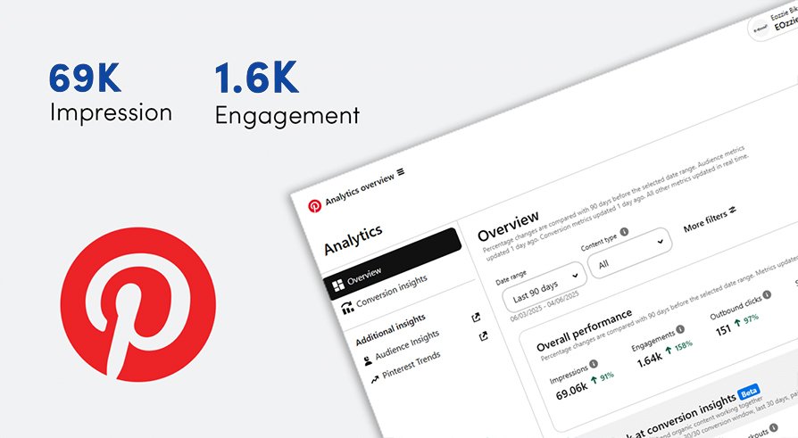Open external link icon next to Audience Insights

coord(476,318)
